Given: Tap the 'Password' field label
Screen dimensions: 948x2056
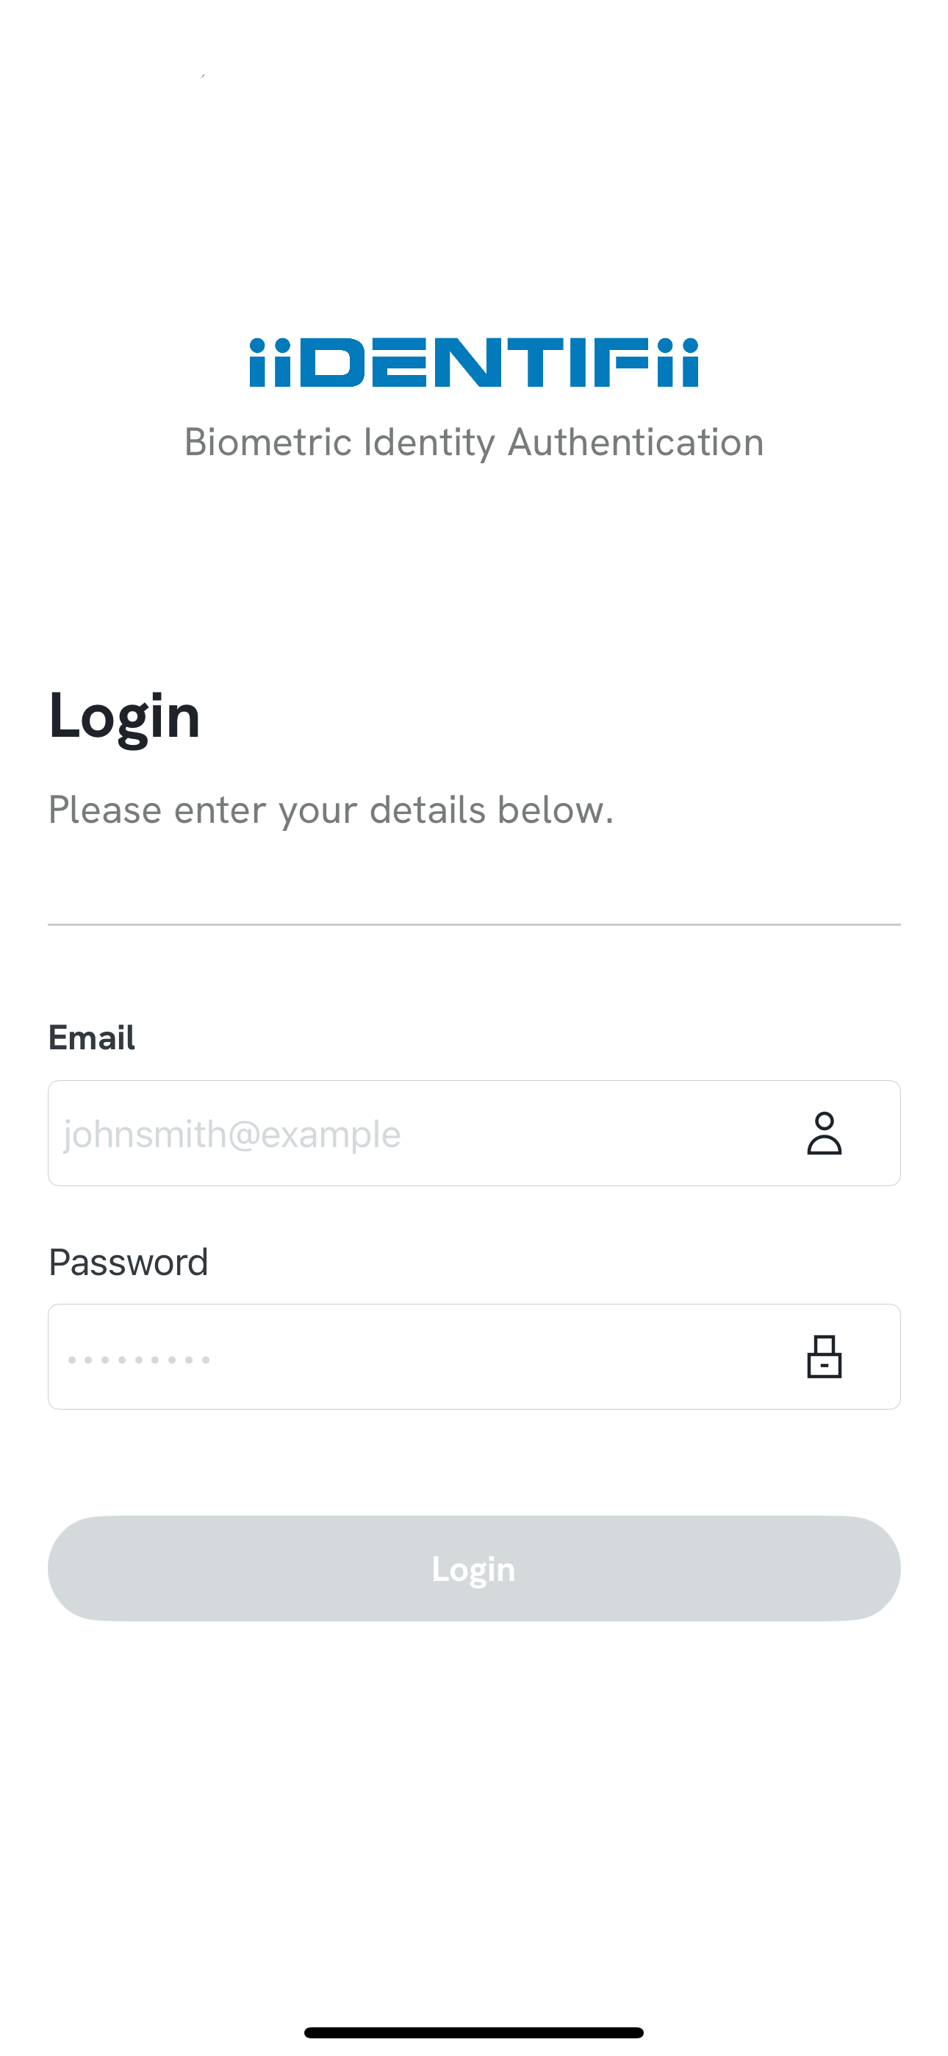Looking at the screenshot, I should pos(129,1263).
